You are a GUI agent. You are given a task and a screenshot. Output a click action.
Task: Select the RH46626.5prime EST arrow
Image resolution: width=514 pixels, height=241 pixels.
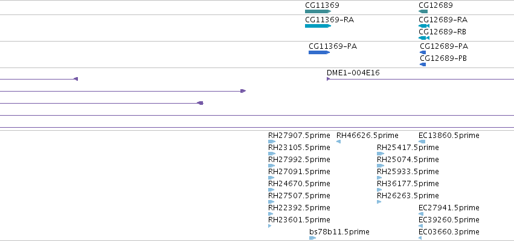(x=339, y=142)
